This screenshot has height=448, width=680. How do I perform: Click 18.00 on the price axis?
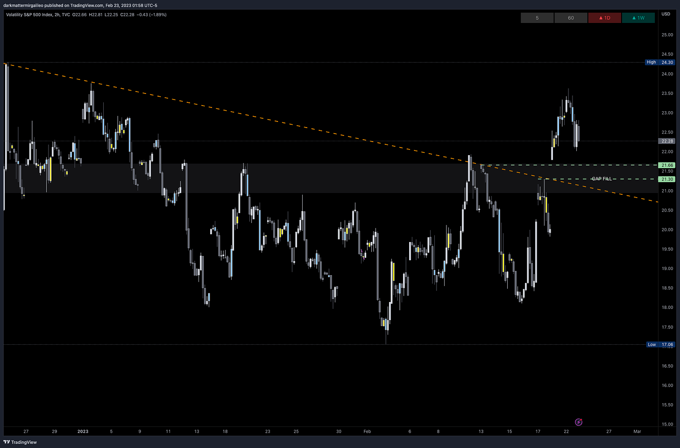667,307
